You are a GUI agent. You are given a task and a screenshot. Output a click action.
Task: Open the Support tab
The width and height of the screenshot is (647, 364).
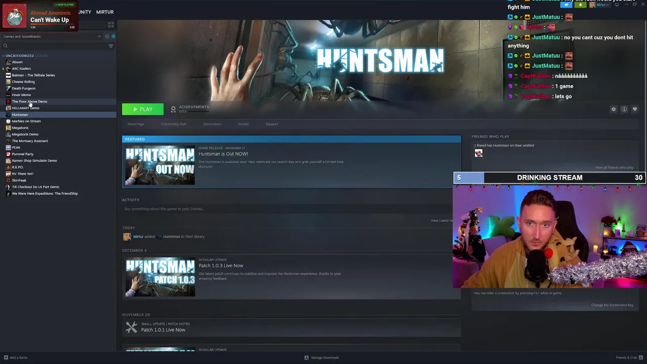(272, 124)
